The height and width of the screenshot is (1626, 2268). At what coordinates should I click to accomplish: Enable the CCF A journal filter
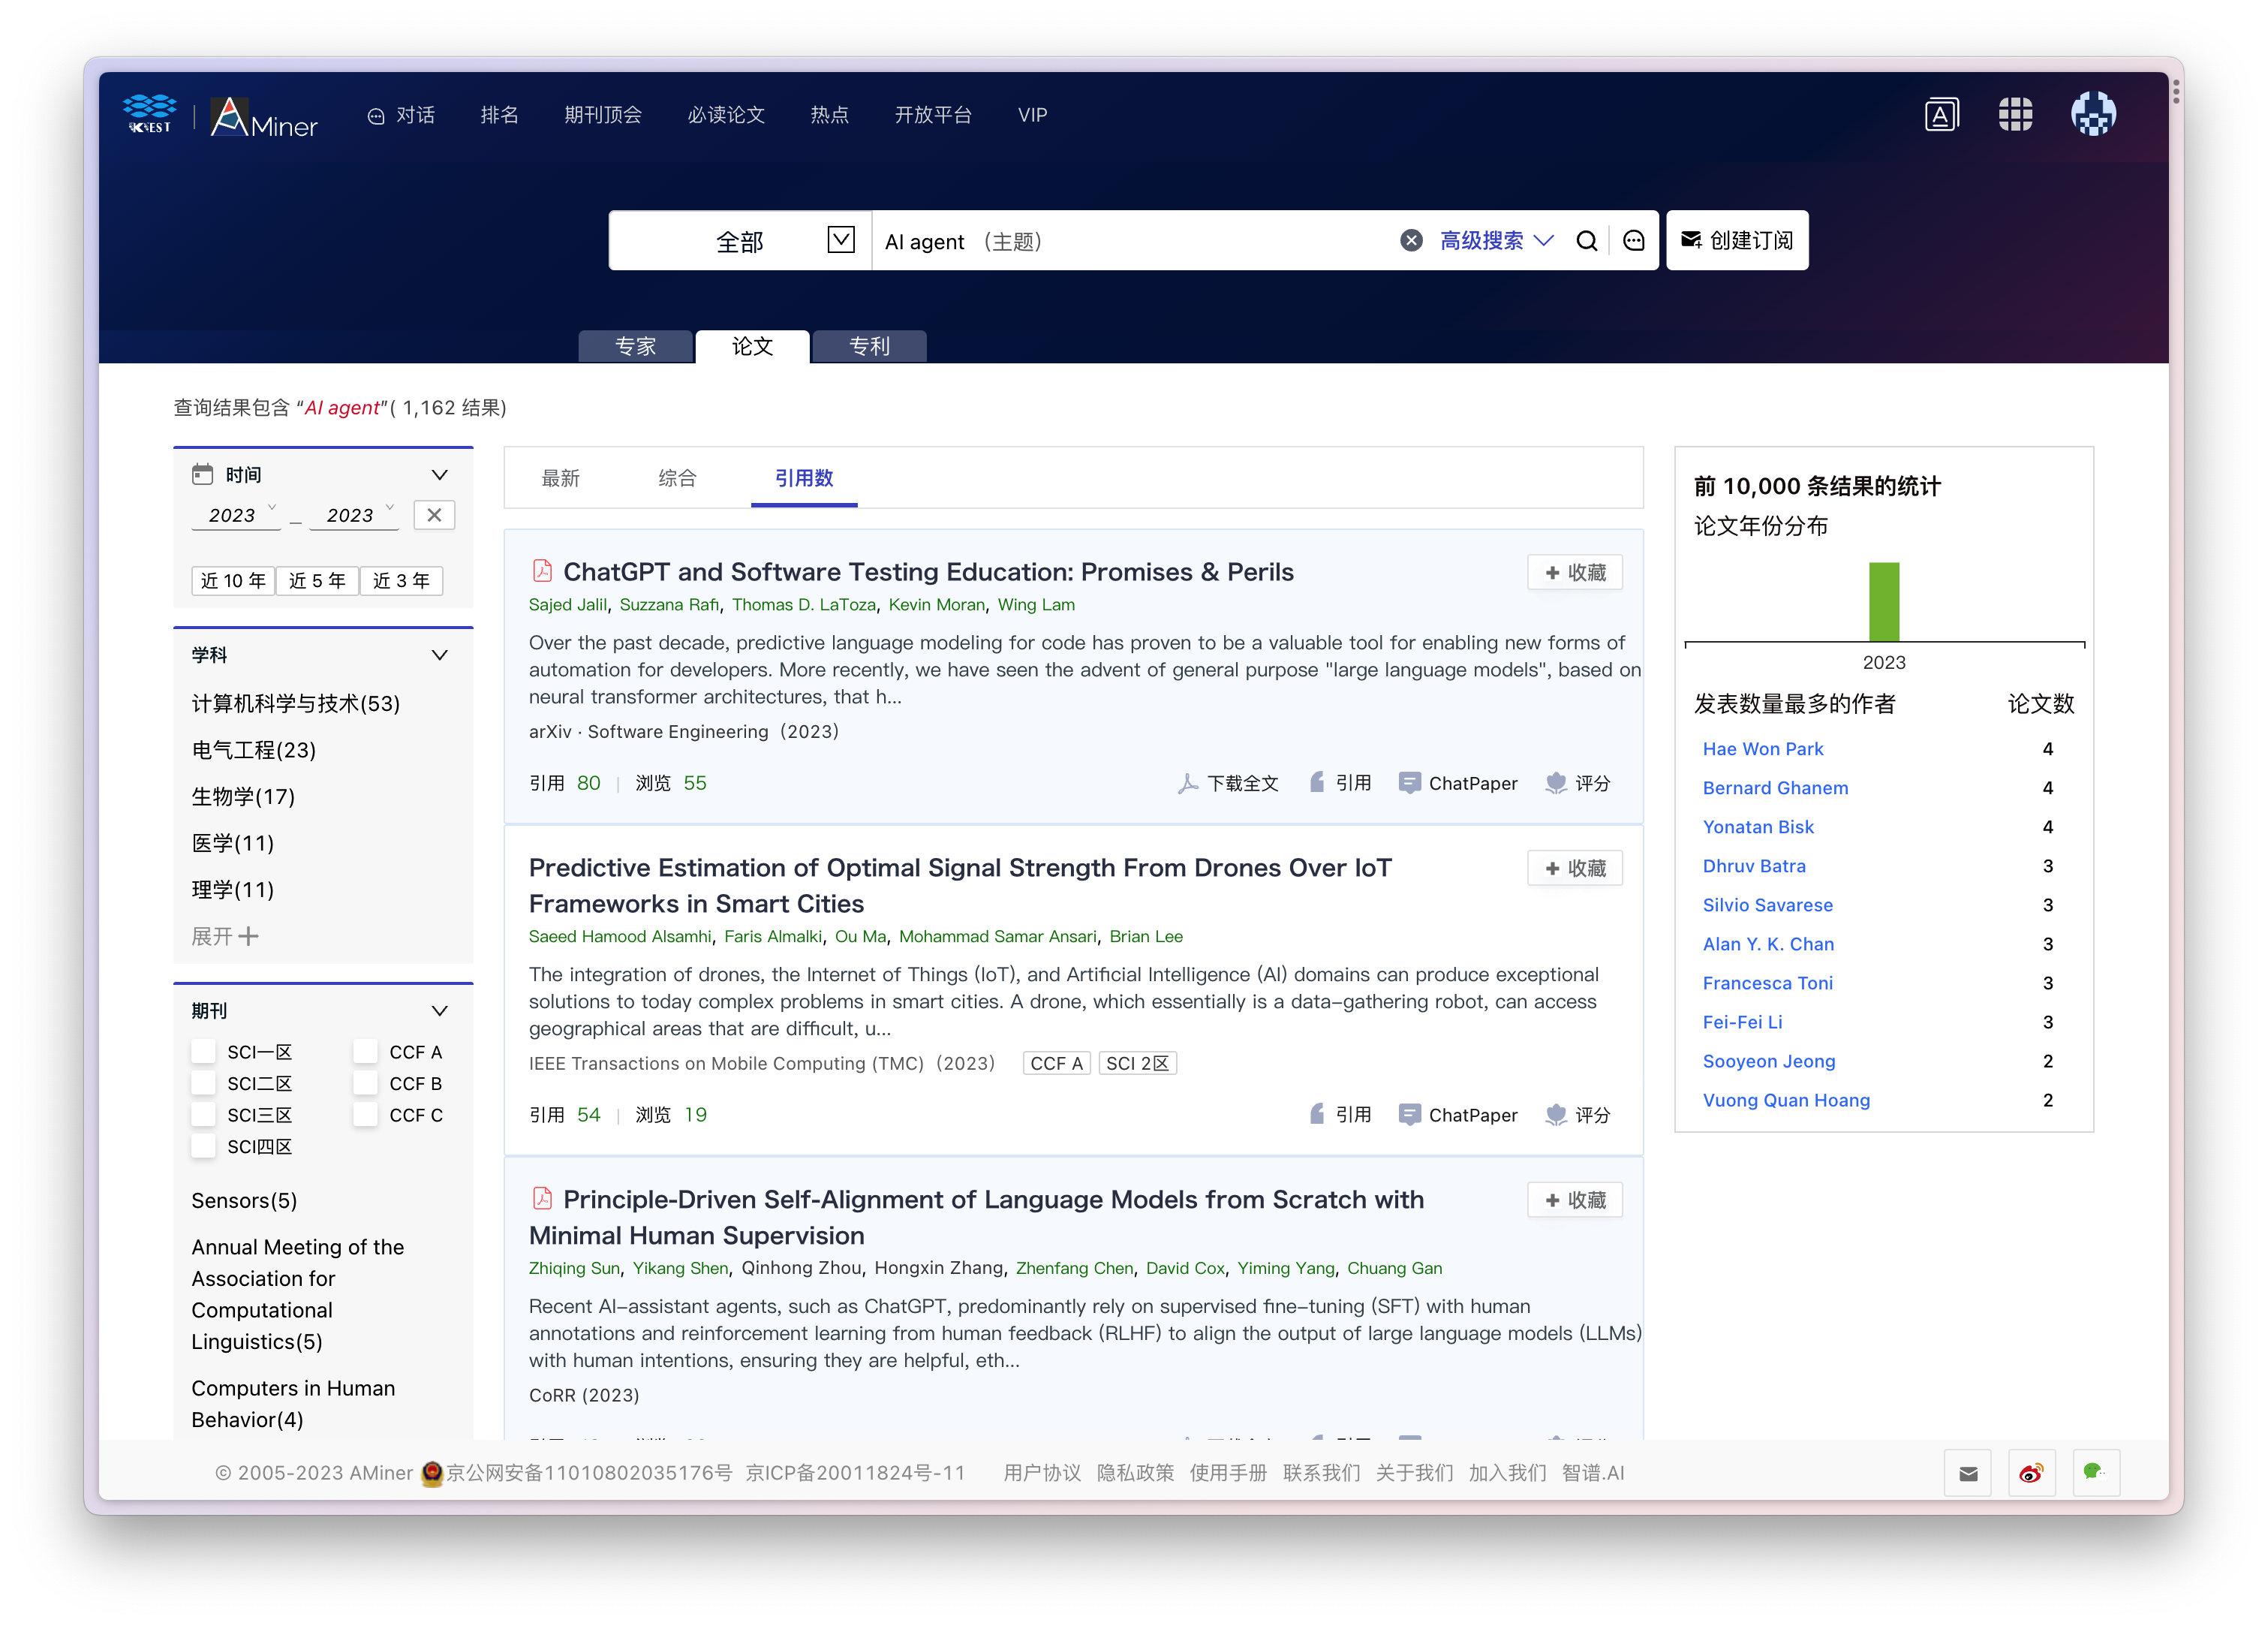[366, 1051]
